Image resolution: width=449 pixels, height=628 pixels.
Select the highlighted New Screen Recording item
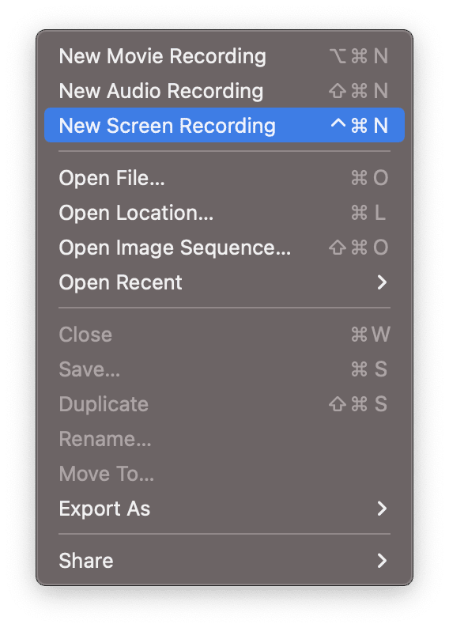coord(224,125)
